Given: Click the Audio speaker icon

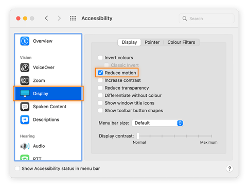Looking at the screenshot, I should (25, 146).
